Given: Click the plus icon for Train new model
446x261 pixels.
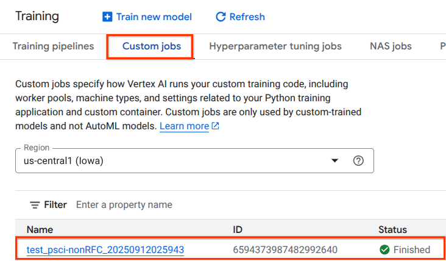Looking at the screenshot, I should click(107, 17).
